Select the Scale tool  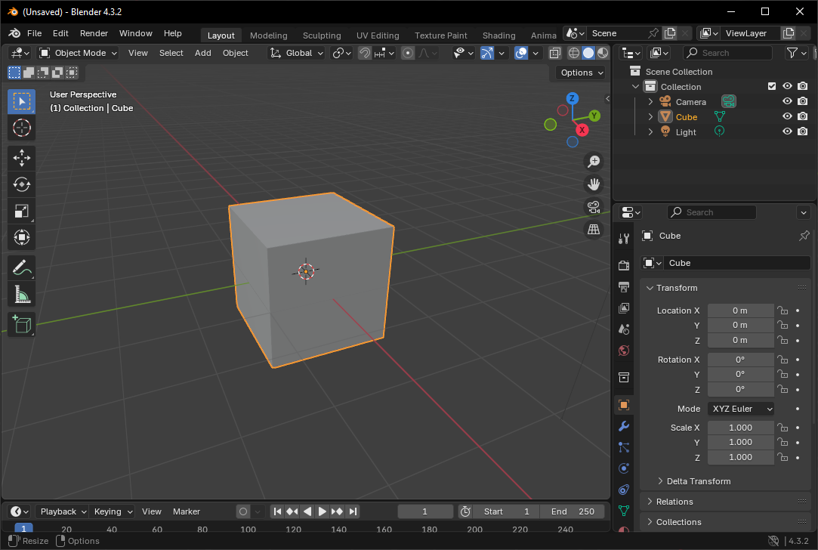pos(21,212)
